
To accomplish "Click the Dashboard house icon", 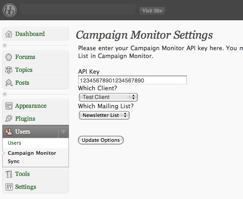I will tap(9, 34).
